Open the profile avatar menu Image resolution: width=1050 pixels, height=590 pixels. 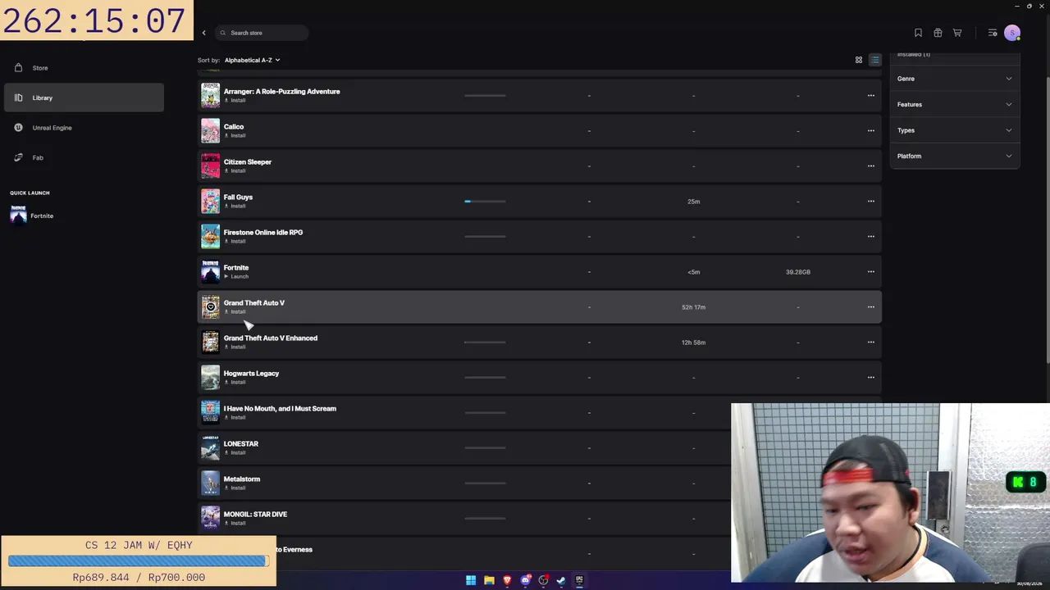pyautogui.click(x=1012, y=33)
